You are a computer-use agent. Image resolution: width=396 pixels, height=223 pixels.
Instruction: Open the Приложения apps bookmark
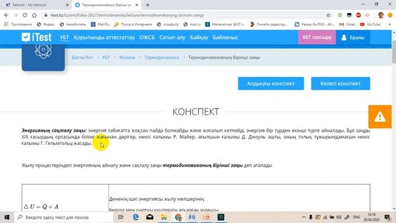click(18, 24)
